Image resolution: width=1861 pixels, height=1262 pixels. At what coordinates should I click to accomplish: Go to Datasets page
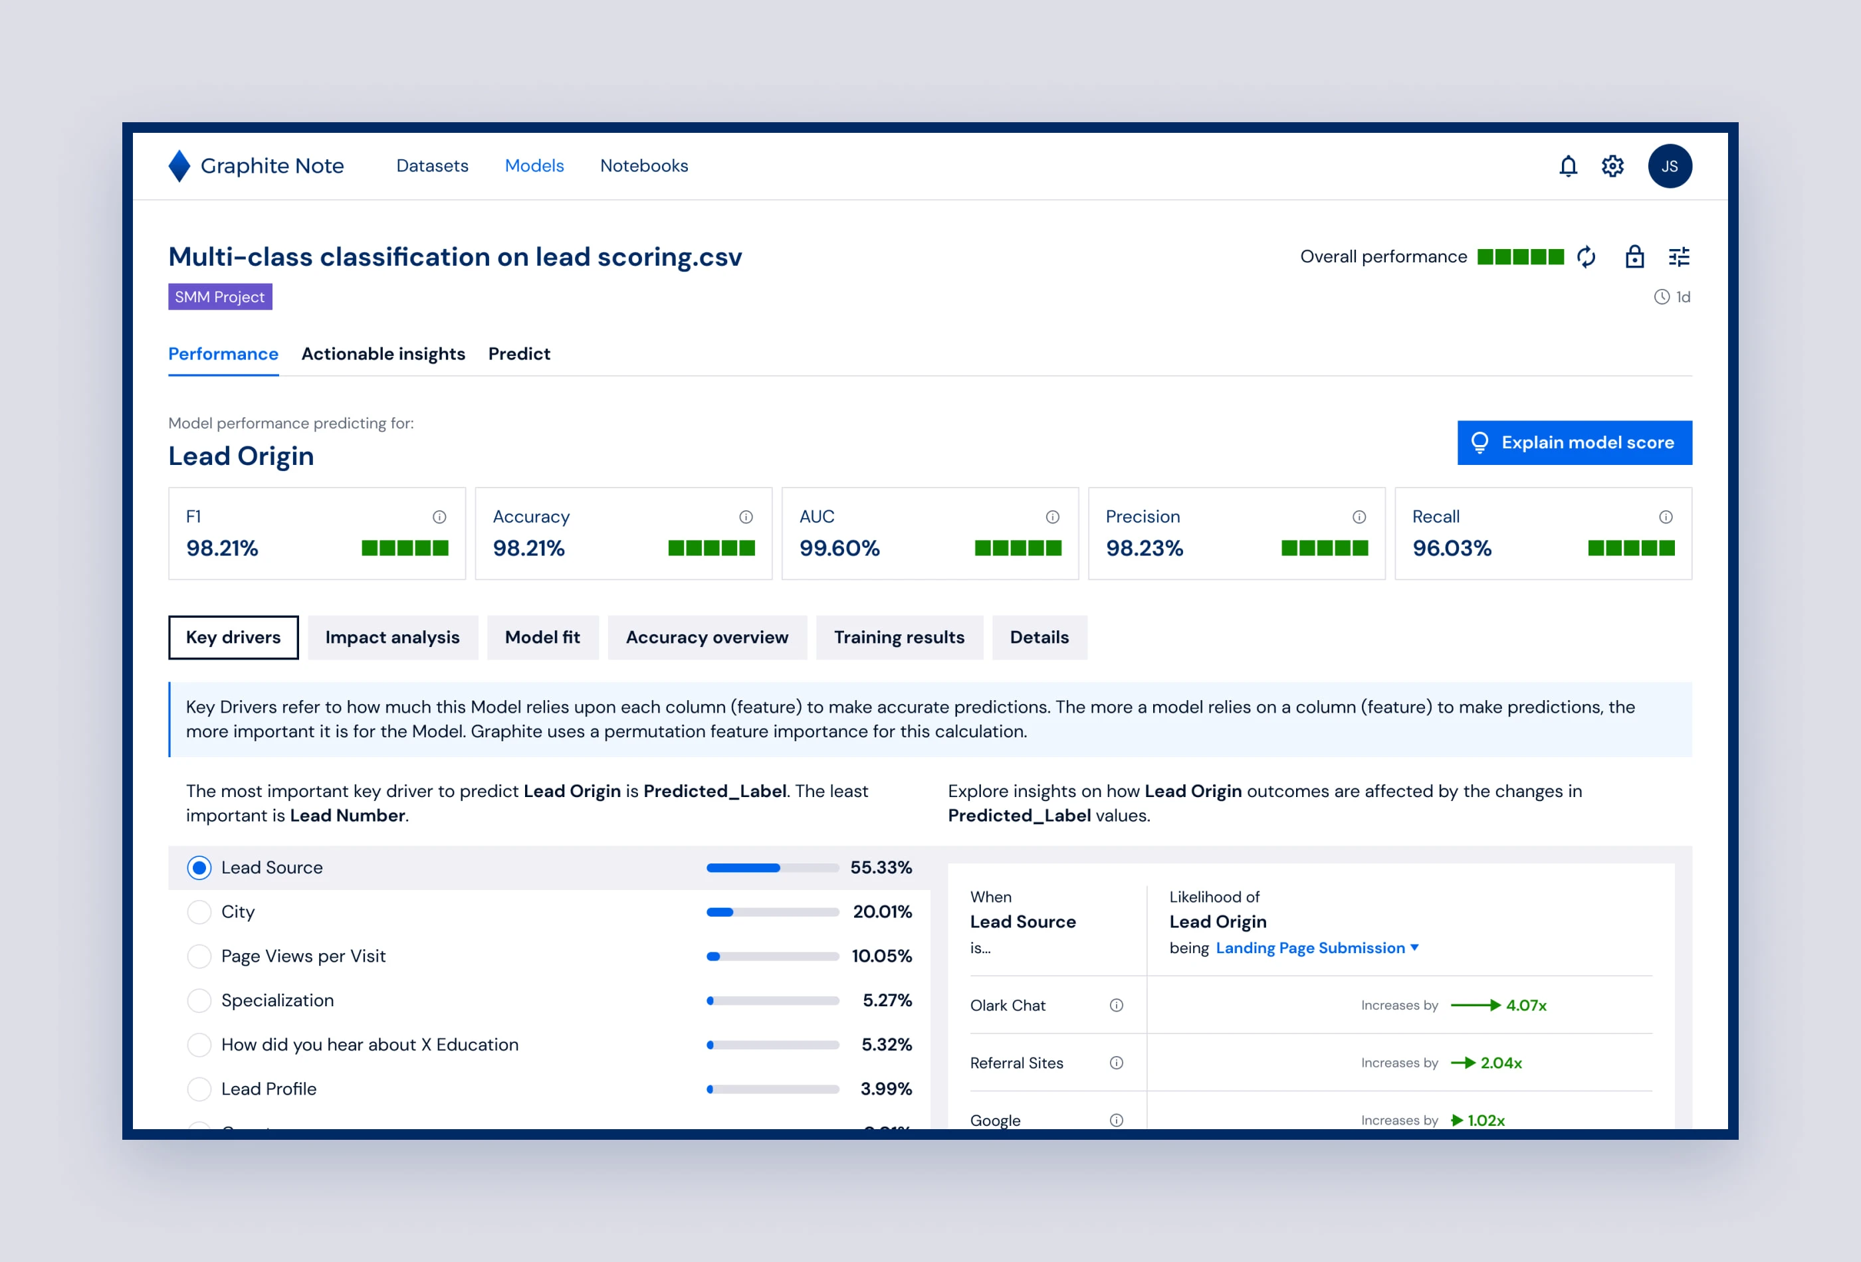(431, 165)
